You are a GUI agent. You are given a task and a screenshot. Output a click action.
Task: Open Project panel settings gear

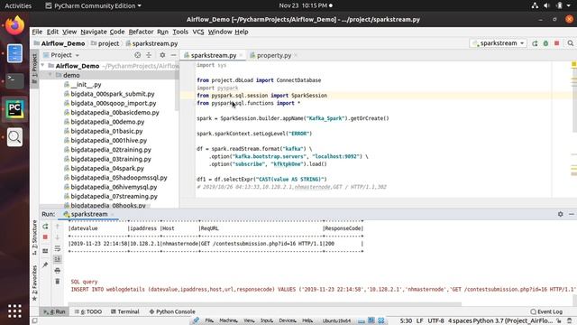pyautogui.click(x=162, y=55)
